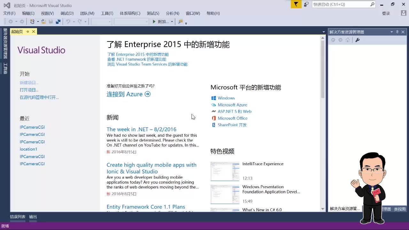Open the 调试(D) menu
Screen dimensions: 409x230
coord(67,13)
